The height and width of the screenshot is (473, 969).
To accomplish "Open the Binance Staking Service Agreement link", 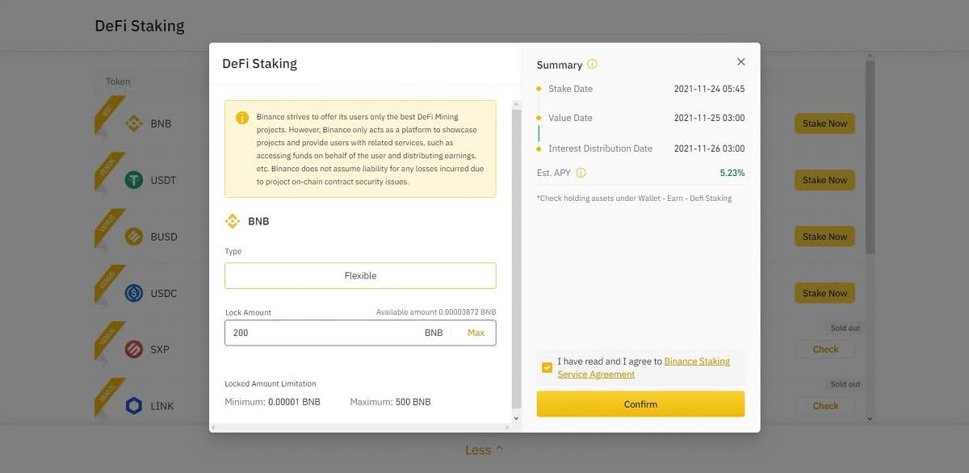I will click(x=644, y=368).
